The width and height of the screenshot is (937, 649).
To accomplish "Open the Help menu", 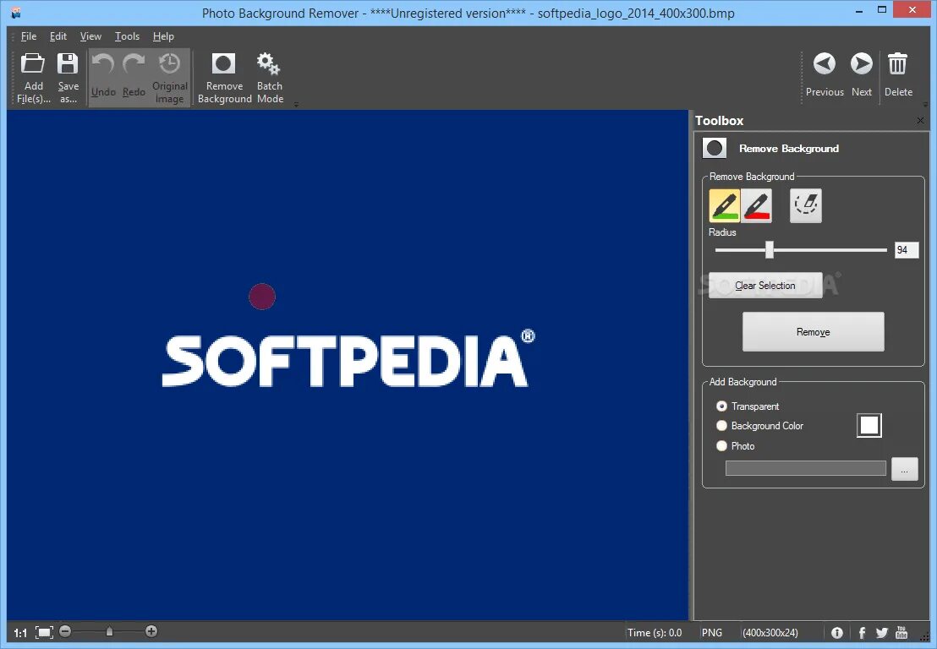I will [x=163, y=36].
